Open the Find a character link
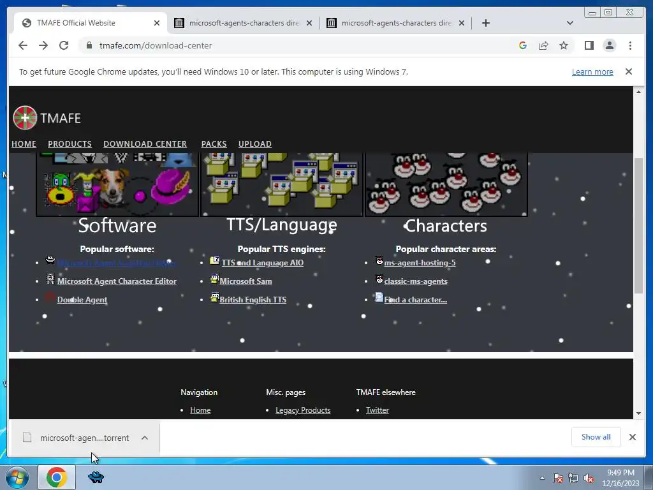The width and height of the screenshot is (653, 490). coord(415,300)
